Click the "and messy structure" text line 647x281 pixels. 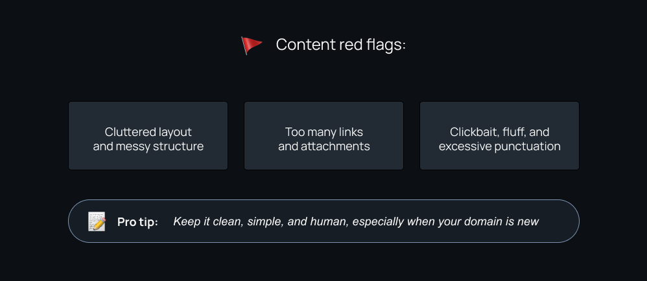(148, 146)
